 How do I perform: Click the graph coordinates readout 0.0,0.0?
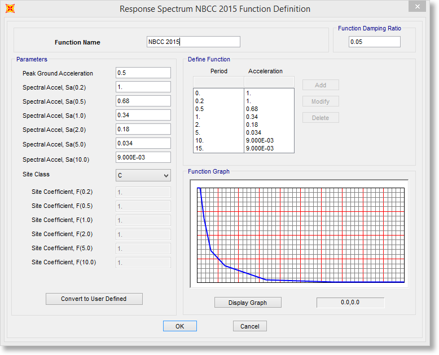coord(350,303)
